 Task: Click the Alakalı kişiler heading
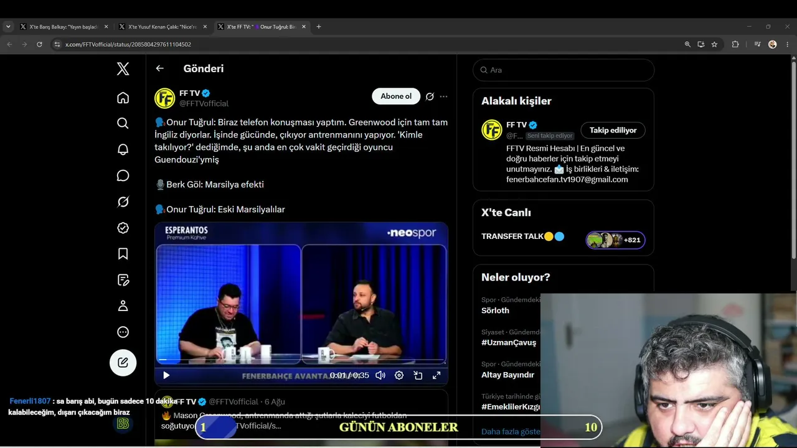(516, 101)
